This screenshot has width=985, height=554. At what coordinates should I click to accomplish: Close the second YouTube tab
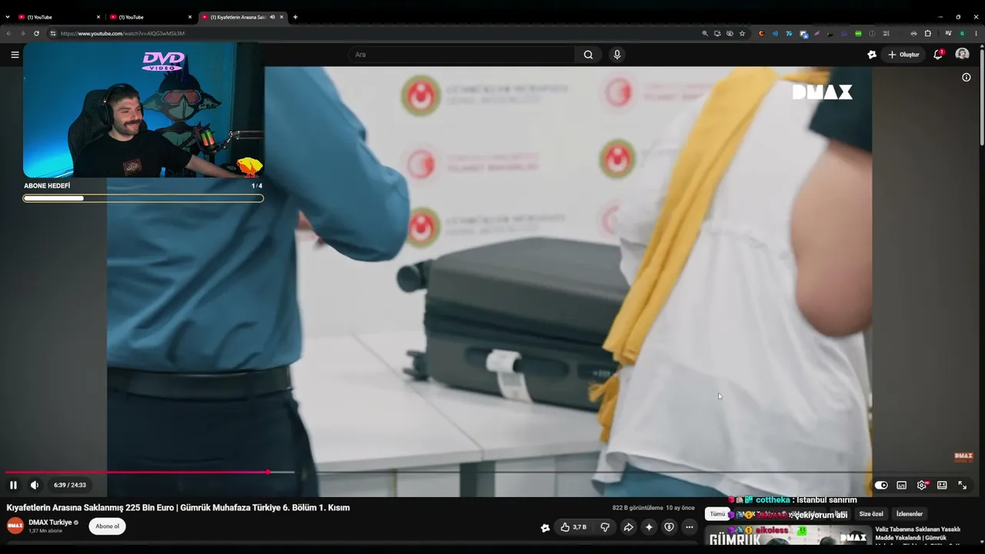190,17
